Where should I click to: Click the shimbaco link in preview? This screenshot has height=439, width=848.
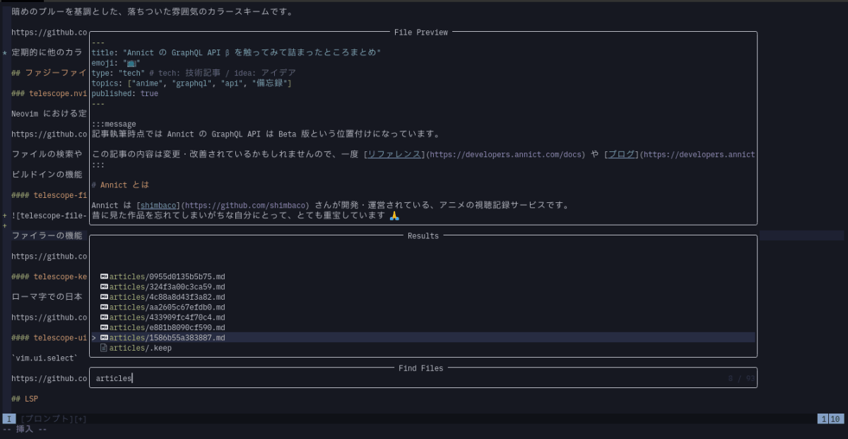click(158, 206)
